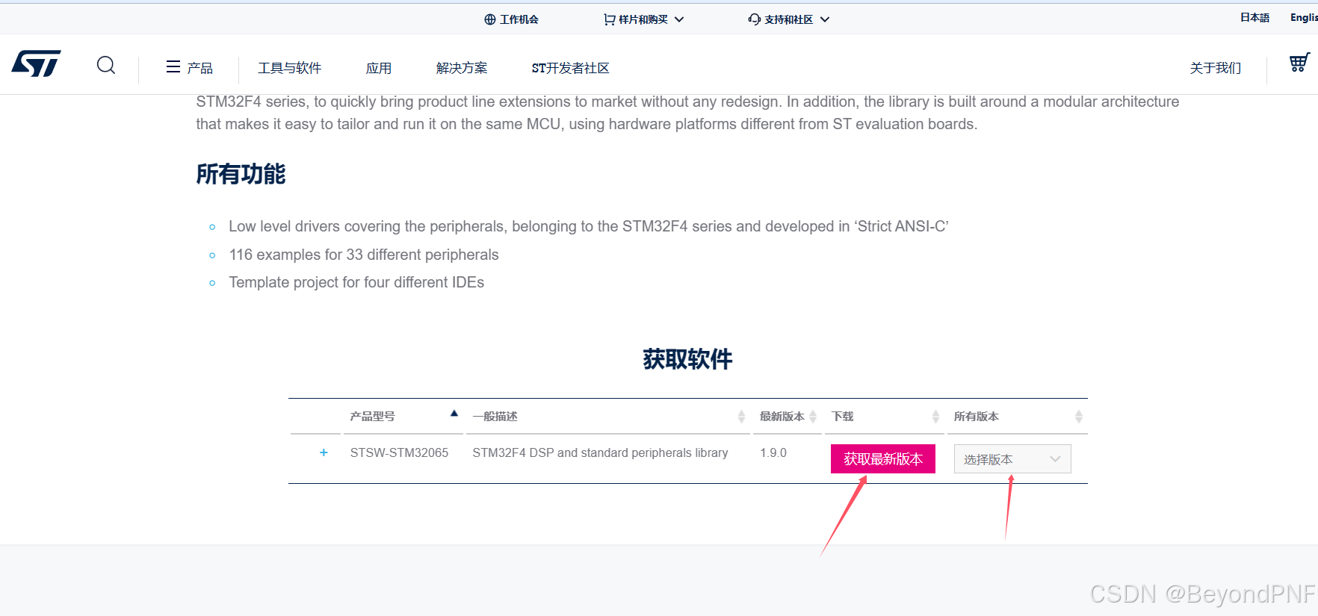Image resolution: width=1318 pixels, height=616 pixels.
Task: Click the 最新版本 column header
Action: pos(782,417)
